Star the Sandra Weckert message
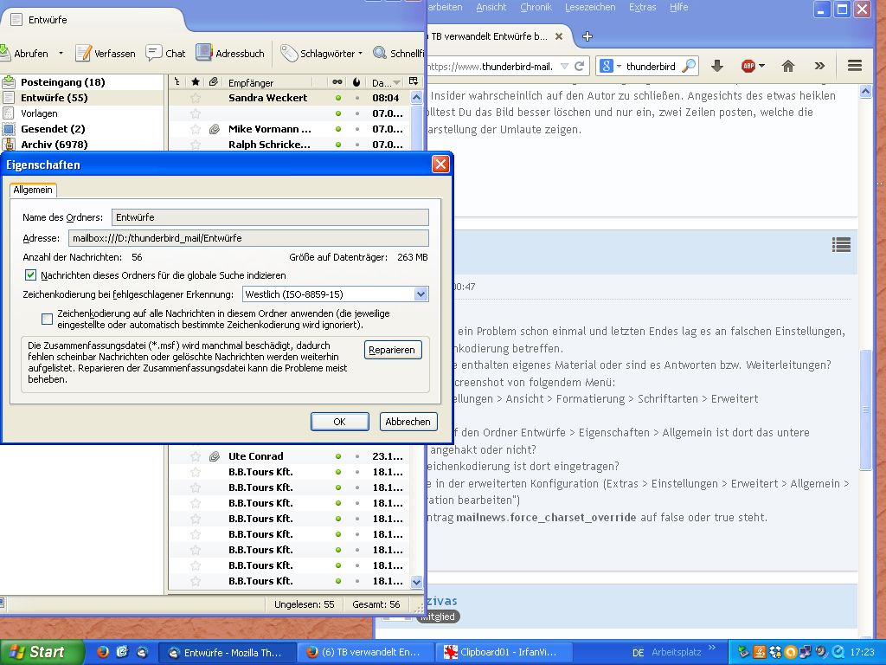The image size is (886, 665). click(196, 98)
